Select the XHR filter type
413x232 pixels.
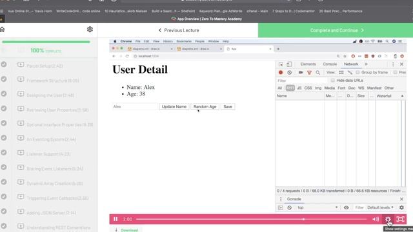pos(290,88)
